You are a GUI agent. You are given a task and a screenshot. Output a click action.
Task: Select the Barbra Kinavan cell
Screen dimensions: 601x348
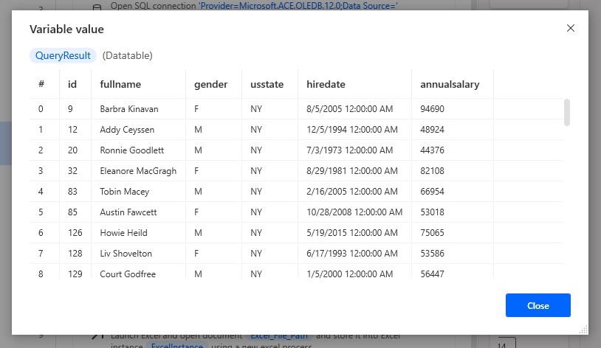[x=128, y=108]
